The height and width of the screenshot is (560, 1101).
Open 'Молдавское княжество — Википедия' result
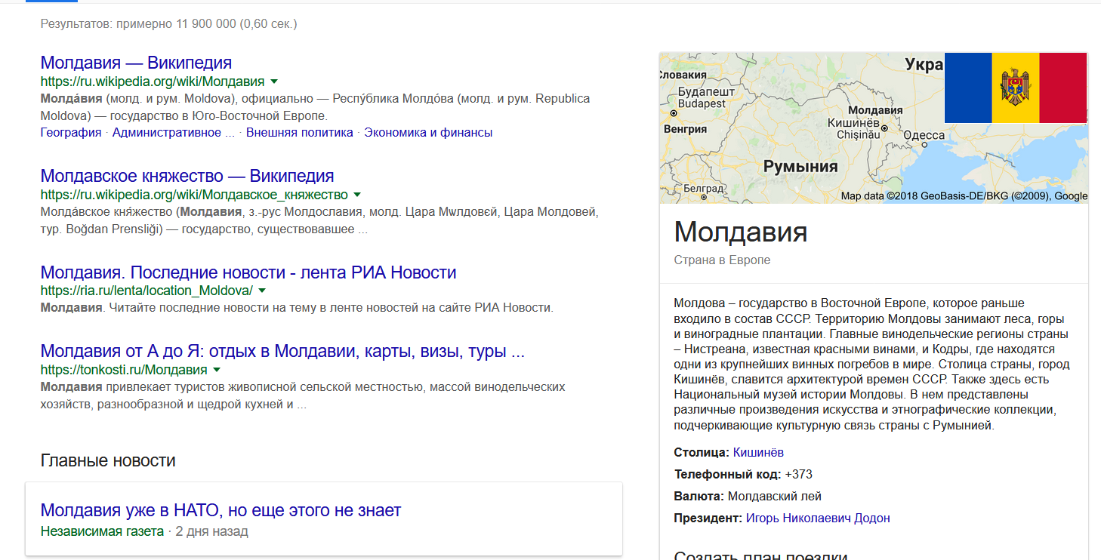pos(187,176)
